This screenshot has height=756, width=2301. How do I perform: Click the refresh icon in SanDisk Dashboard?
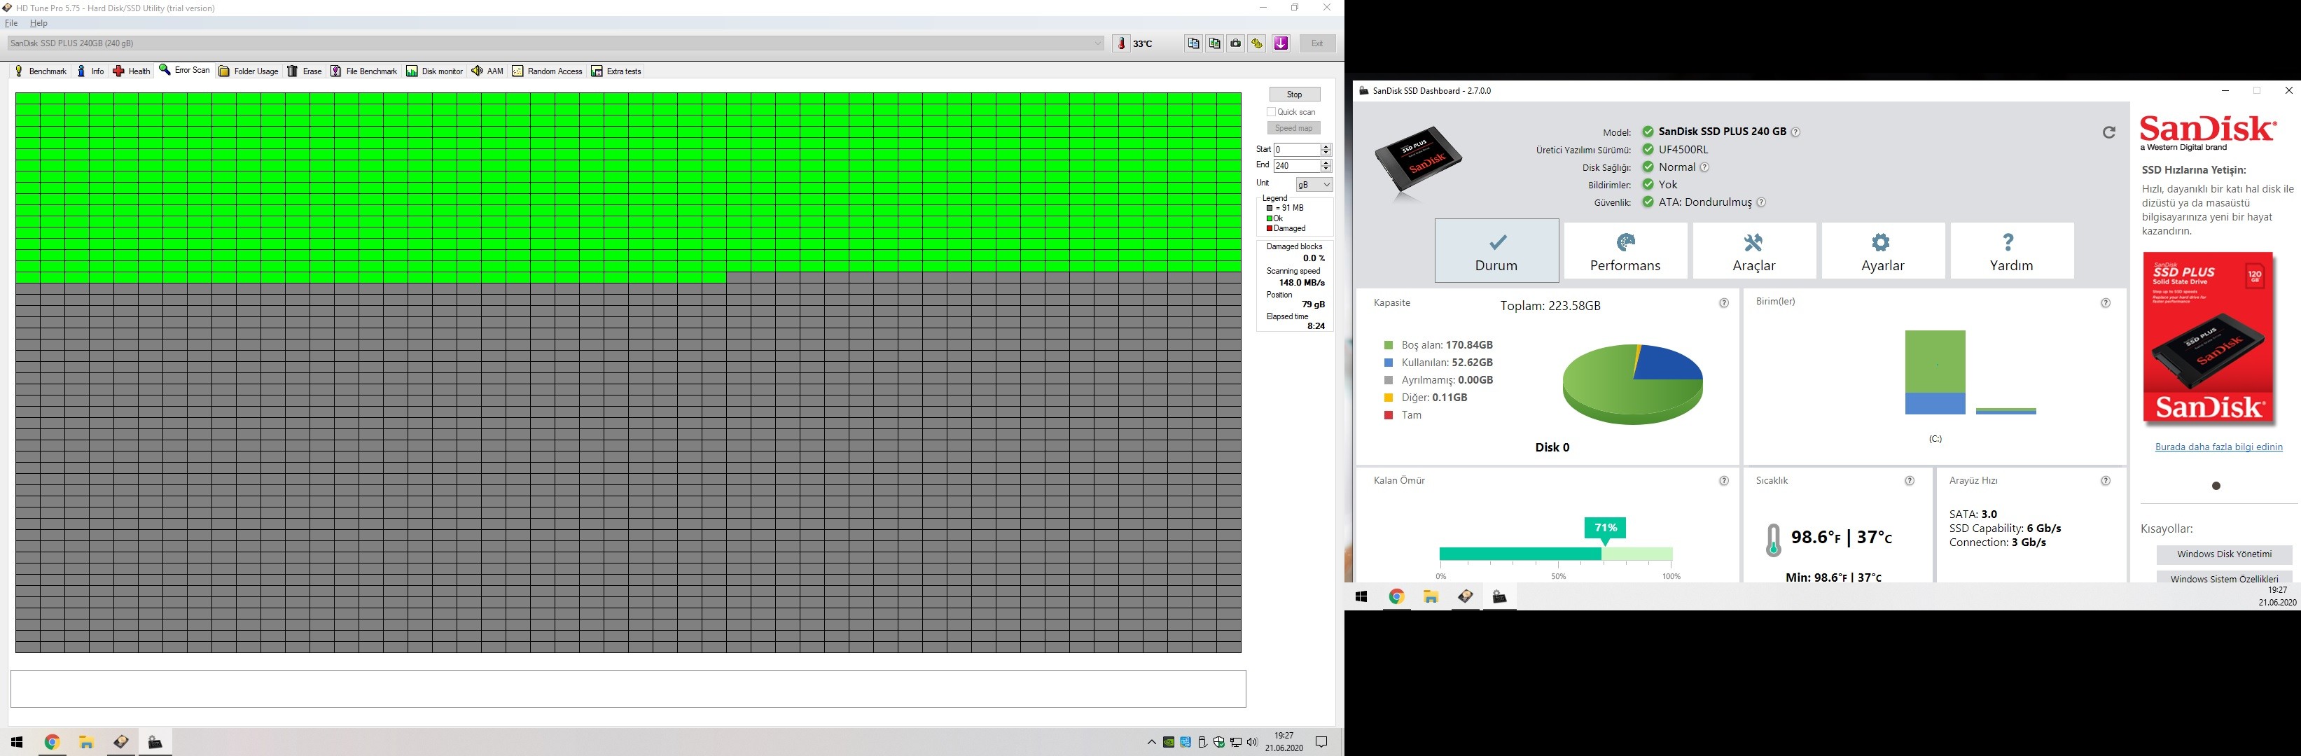[x=2108, y=132]
